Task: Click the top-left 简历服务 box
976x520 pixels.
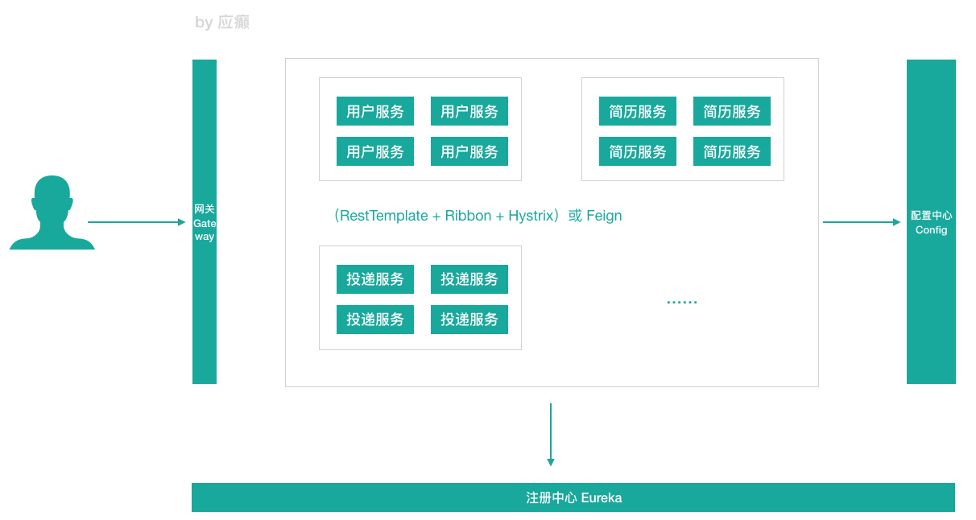Action: (638, 111)
